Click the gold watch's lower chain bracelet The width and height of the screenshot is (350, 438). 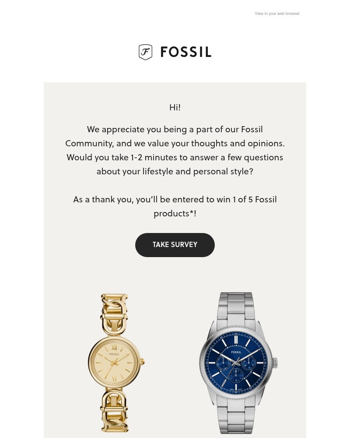114,411
